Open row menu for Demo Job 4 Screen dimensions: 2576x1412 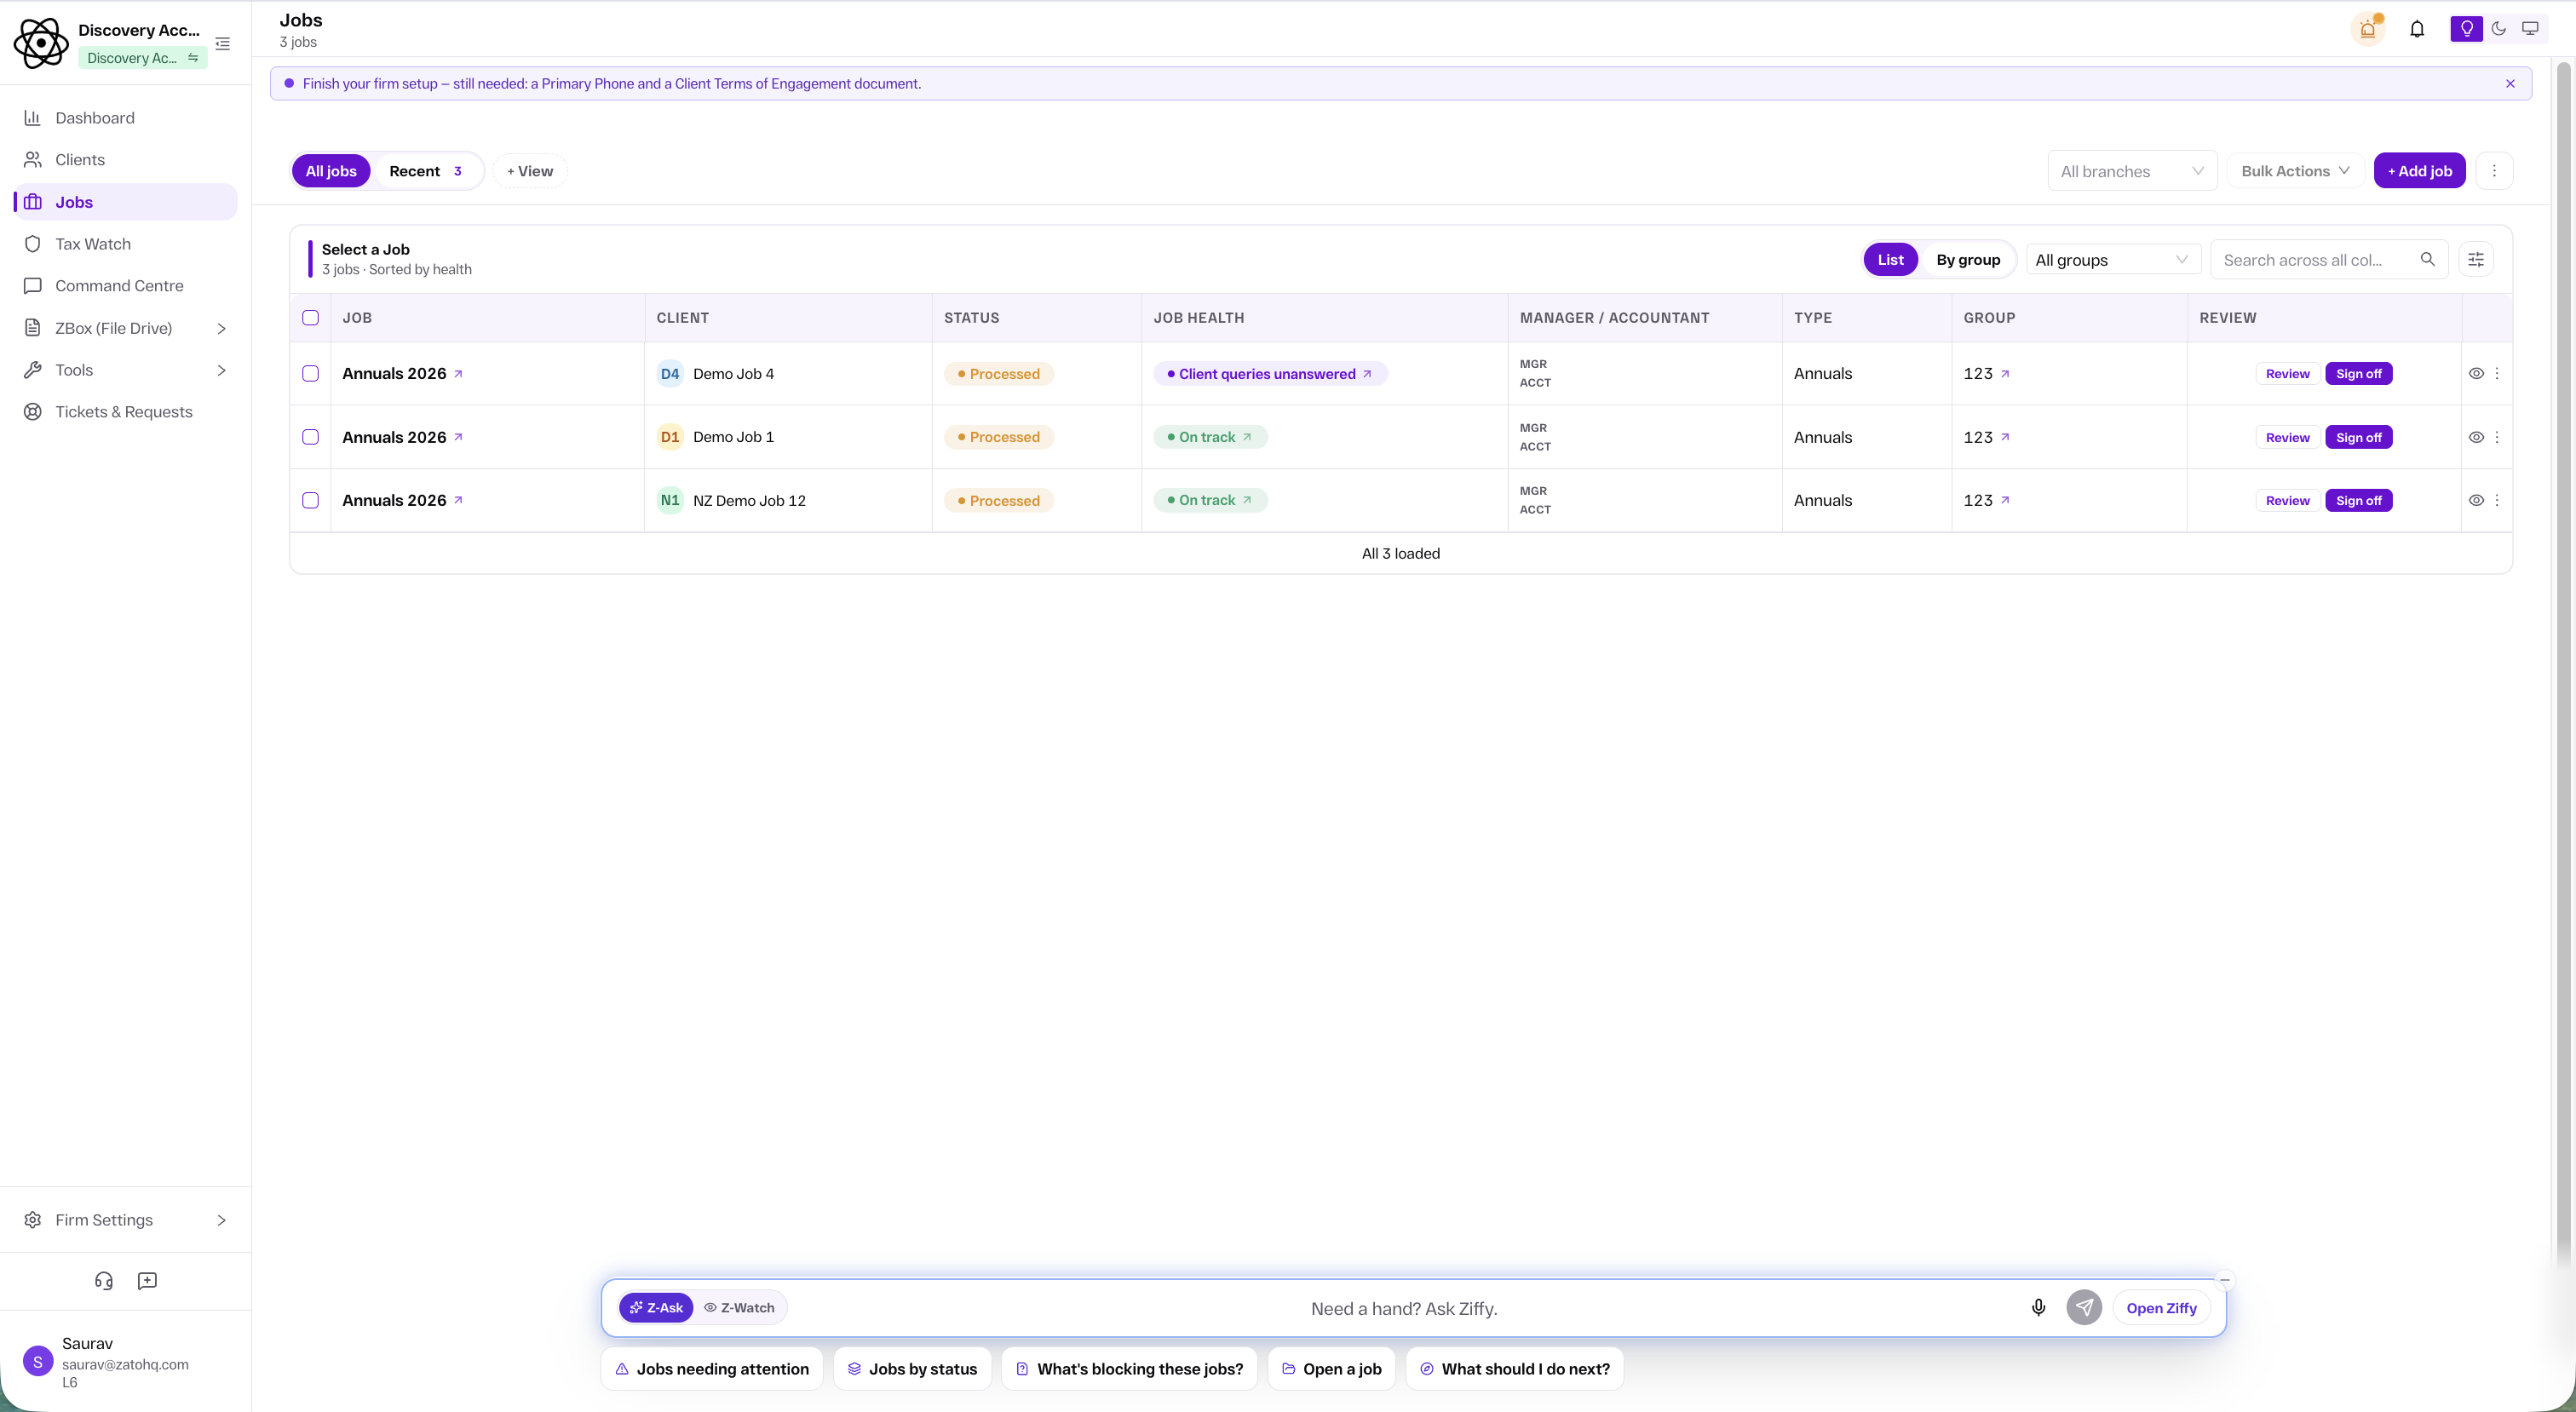pyautogui.click(x=2497, y=374)
